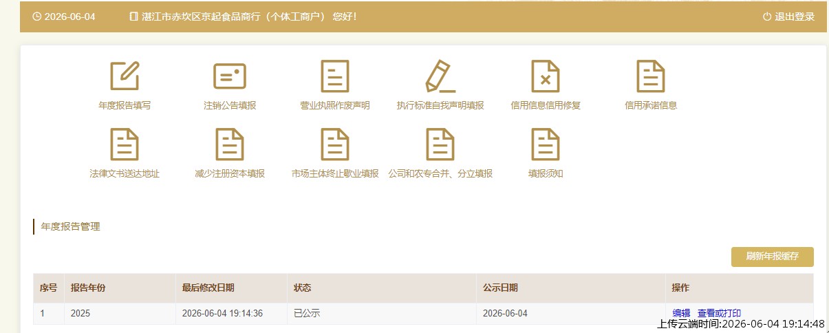
Task: Click the 执行标准自我声明填报 text label
Action: tap(440, 105)
